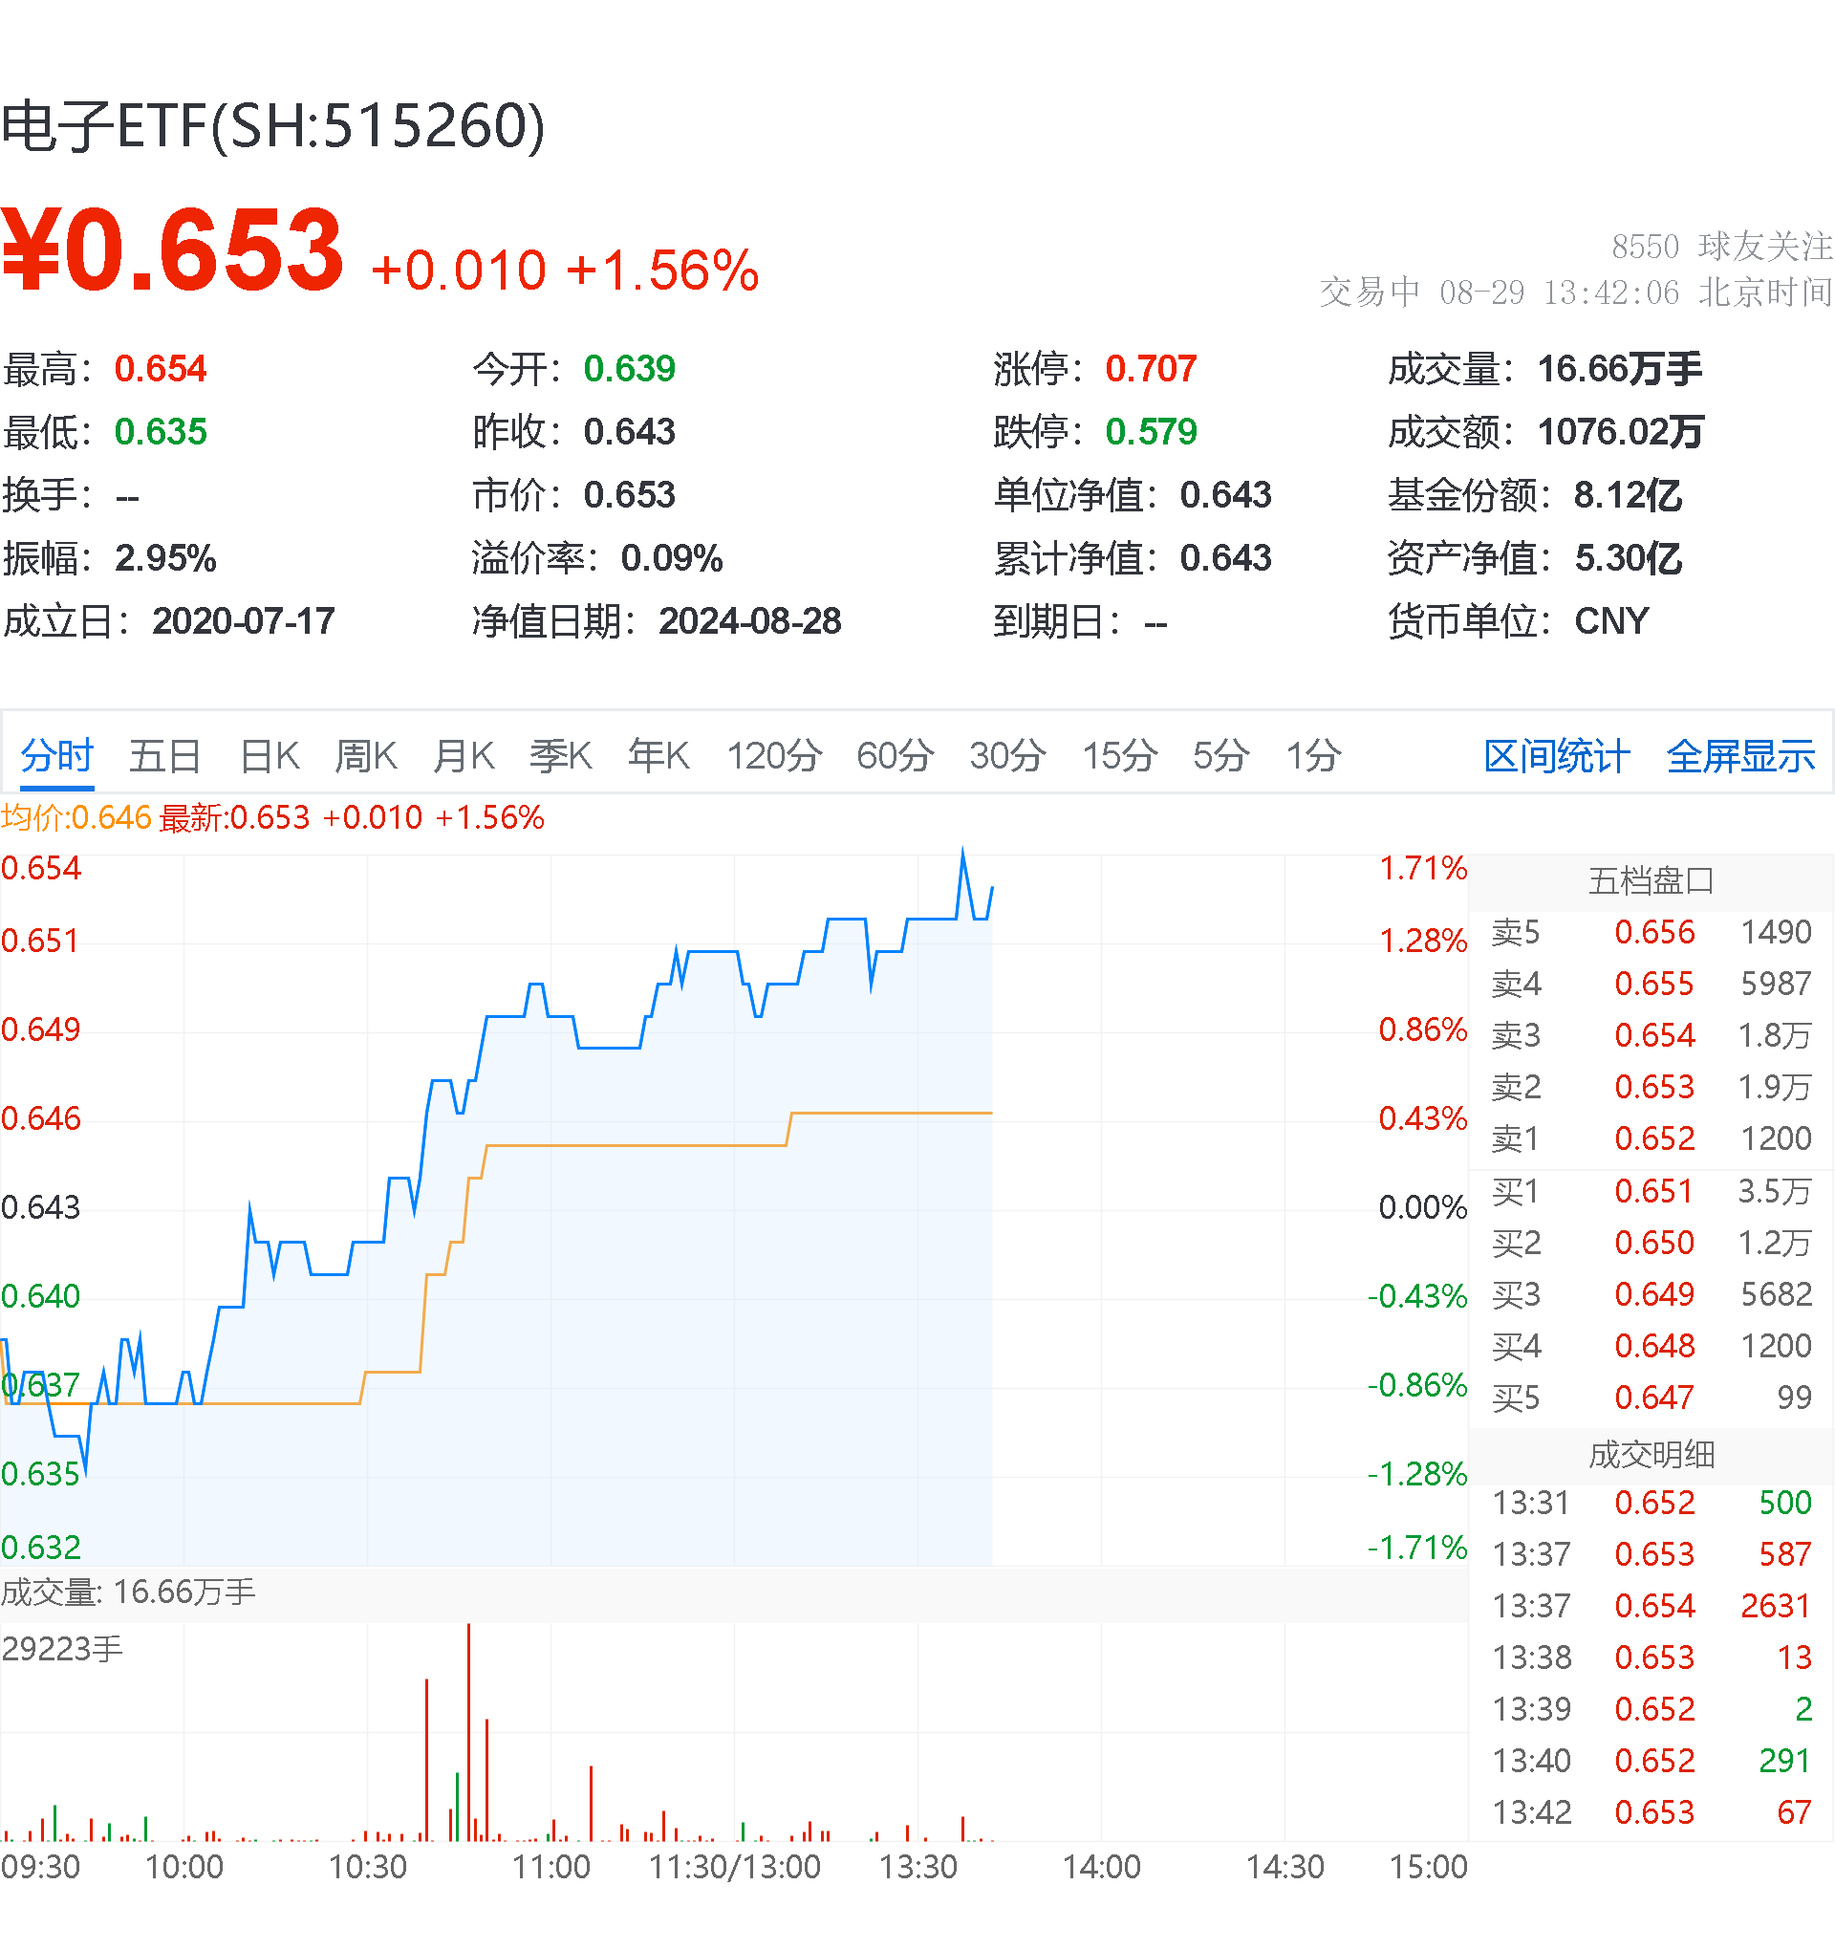Click the 电子ETF(SH:515260) title
This screenshot has height=1950, width=1835.
pyautogui.click(x=273, y=126)
